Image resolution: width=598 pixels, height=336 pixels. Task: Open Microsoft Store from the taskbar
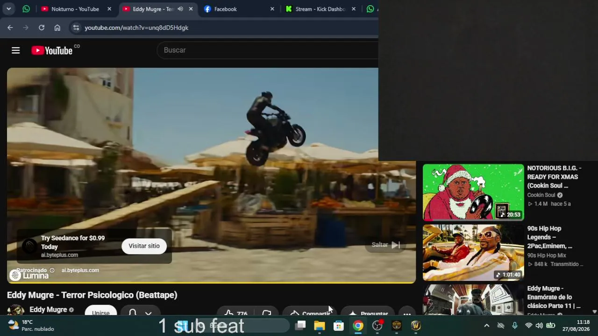(x=339, y=325)
